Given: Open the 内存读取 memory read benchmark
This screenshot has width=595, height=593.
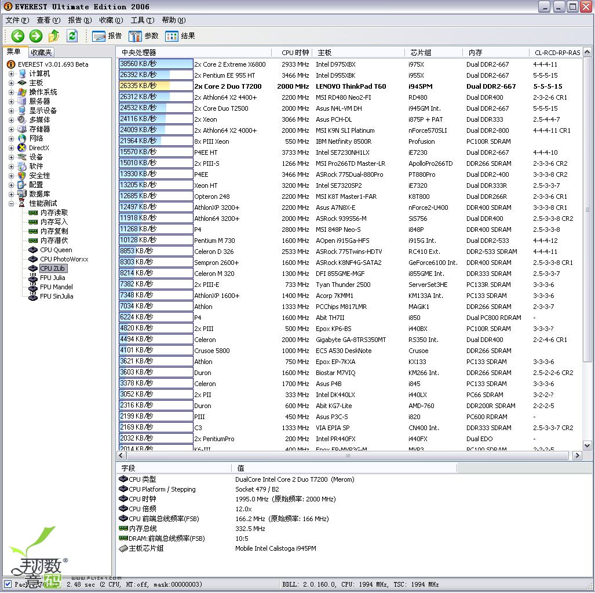Looking at the screenshot, I should (54, 213).
